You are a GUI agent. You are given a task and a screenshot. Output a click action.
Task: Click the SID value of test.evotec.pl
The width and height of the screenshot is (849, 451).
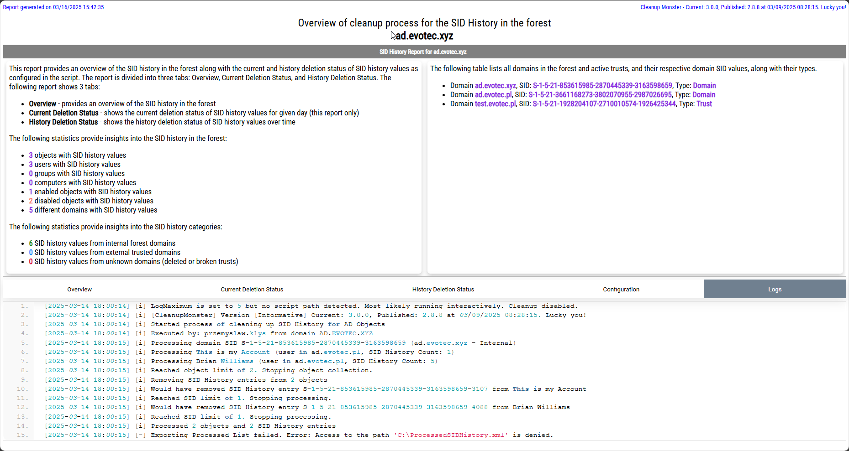[604, 104]
